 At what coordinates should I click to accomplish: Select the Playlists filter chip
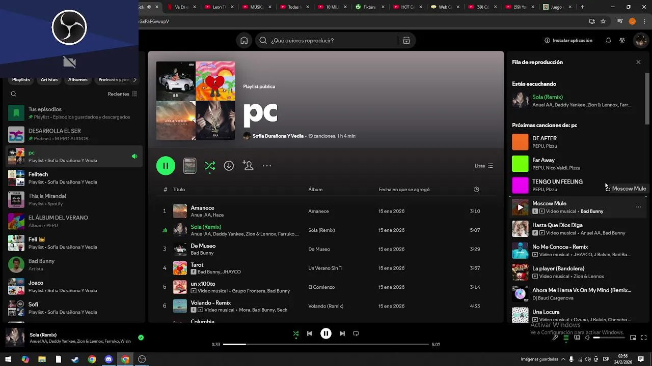pos(21,80)
